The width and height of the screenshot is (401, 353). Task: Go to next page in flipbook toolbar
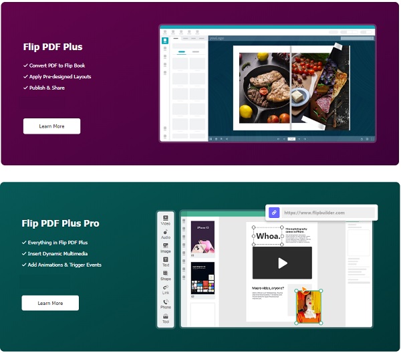(299, 139)
